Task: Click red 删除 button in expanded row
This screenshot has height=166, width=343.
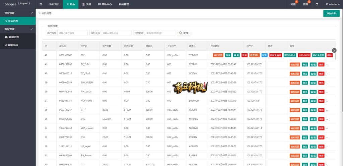Action: pos(330,55)
